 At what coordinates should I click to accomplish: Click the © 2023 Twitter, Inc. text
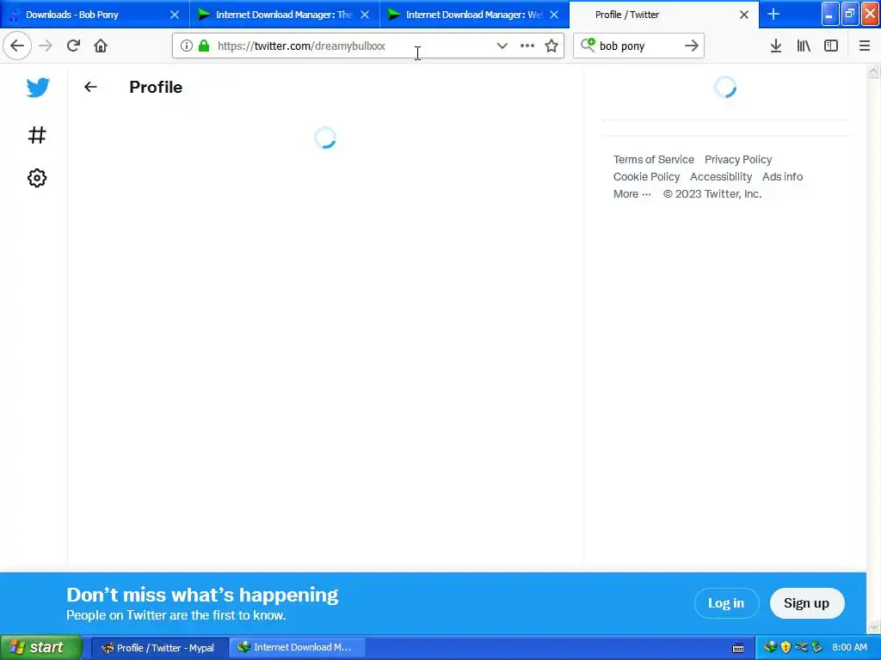(x=712, y=193)
